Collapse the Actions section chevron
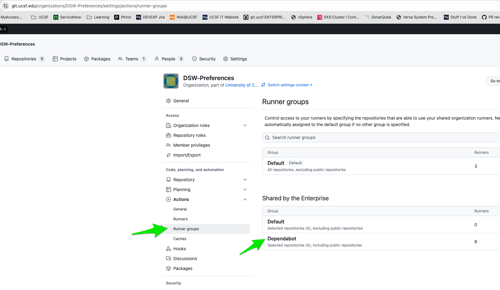This screenshot has height=290, width=500. (245, 199)
